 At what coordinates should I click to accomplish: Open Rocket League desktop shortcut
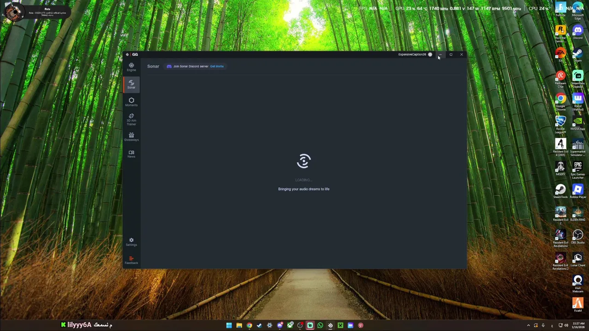[x=560, y=125]
